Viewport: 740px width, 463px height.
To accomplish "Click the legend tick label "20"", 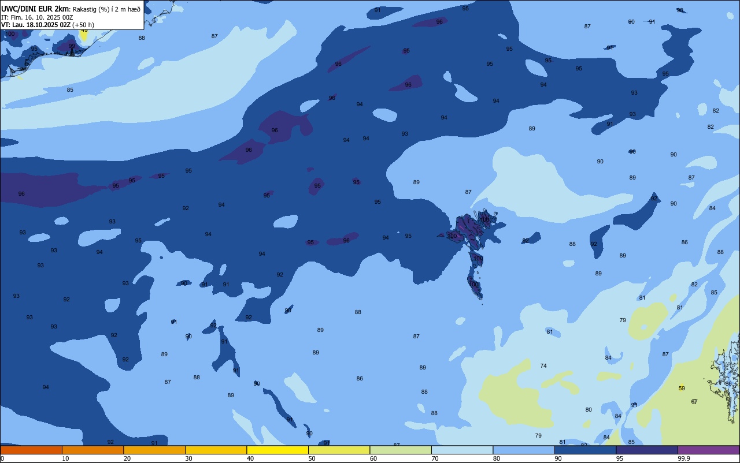I will [127, 458].
